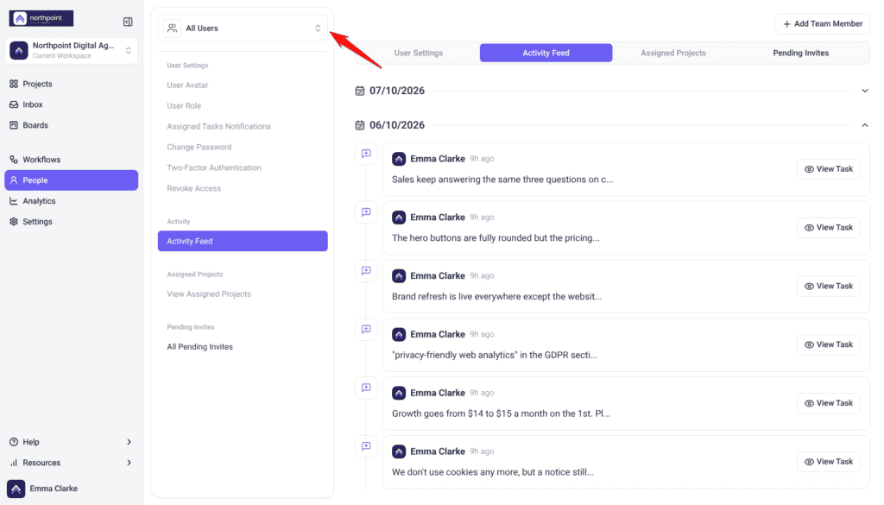Switch to Activity Feed tab
The height and width of the screenshot is (505, 884).
[546, 53]
